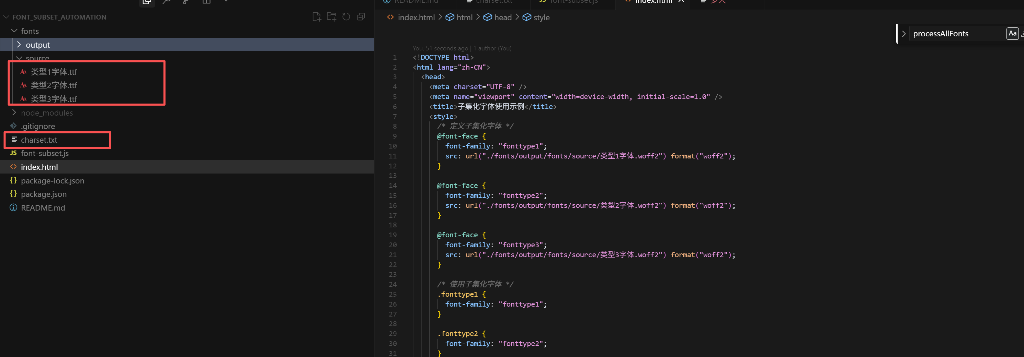Image resolution: width=1024 pixels, height=357 pixels.
Task: Click the head breadcrumb segment
Action: pyautogui.click(x=503, y=17)
